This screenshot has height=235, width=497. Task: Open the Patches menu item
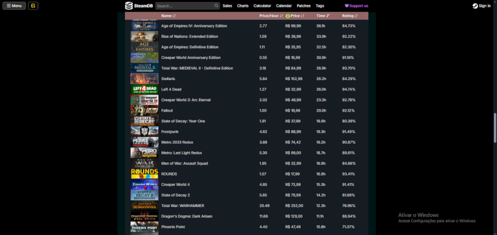pos(304,6)
